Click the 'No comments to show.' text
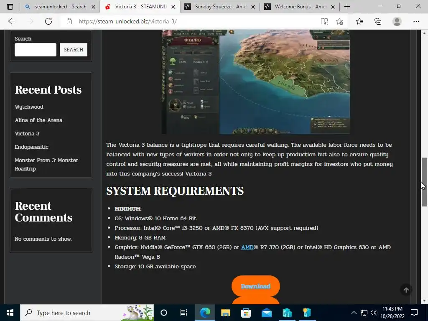Screen dimensions: 428x321 [43, 239]
